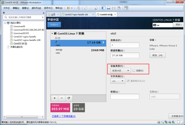The width and height of the screenshot is (185, 125).
Task: Open the 帮助(H) menu
Action: click(x=59, y=8)
